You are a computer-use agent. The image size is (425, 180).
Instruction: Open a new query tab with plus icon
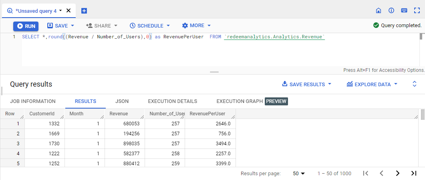point(84,11)
